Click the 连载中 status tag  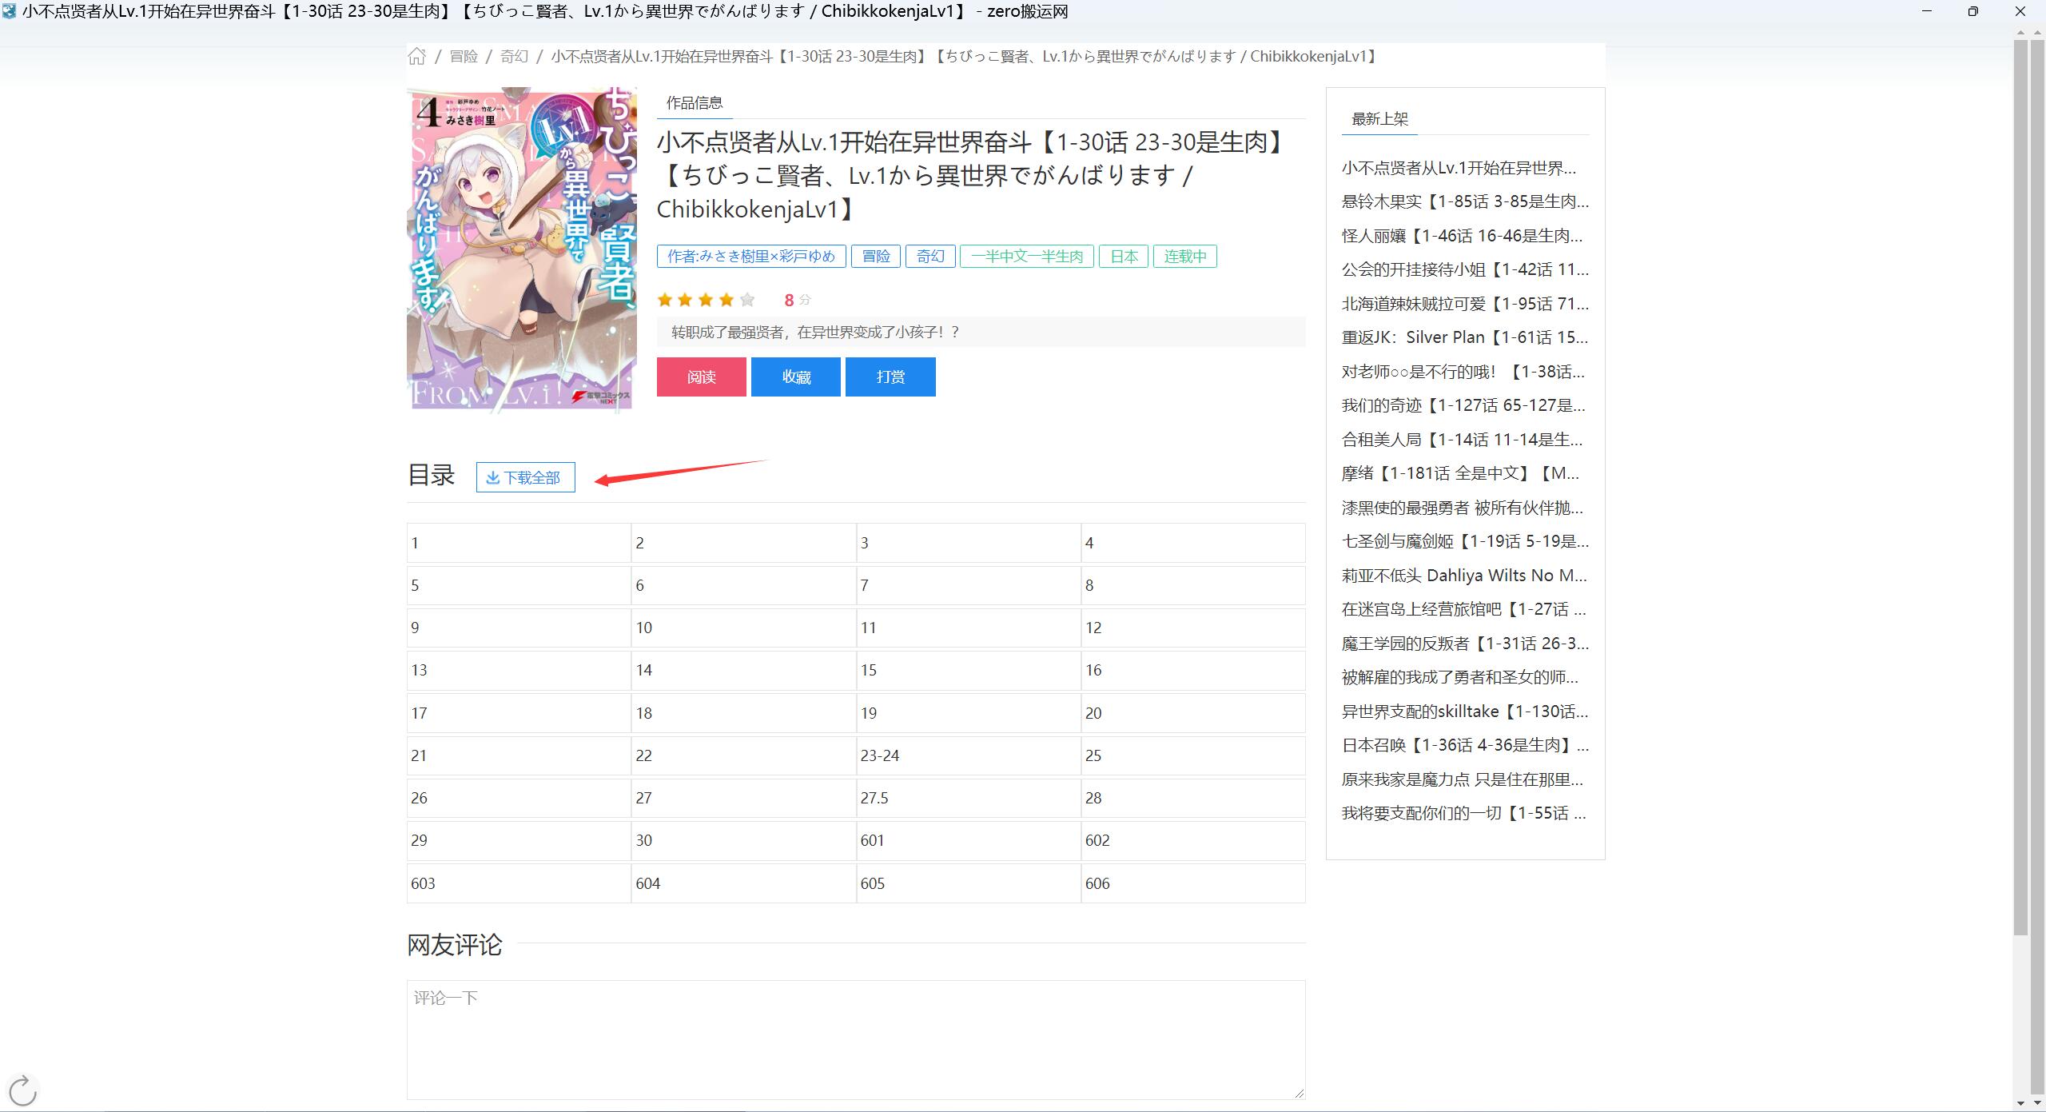(1184, 257)
